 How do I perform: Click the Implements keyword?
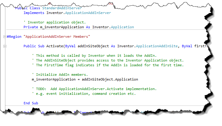click(x=34, y=13)
